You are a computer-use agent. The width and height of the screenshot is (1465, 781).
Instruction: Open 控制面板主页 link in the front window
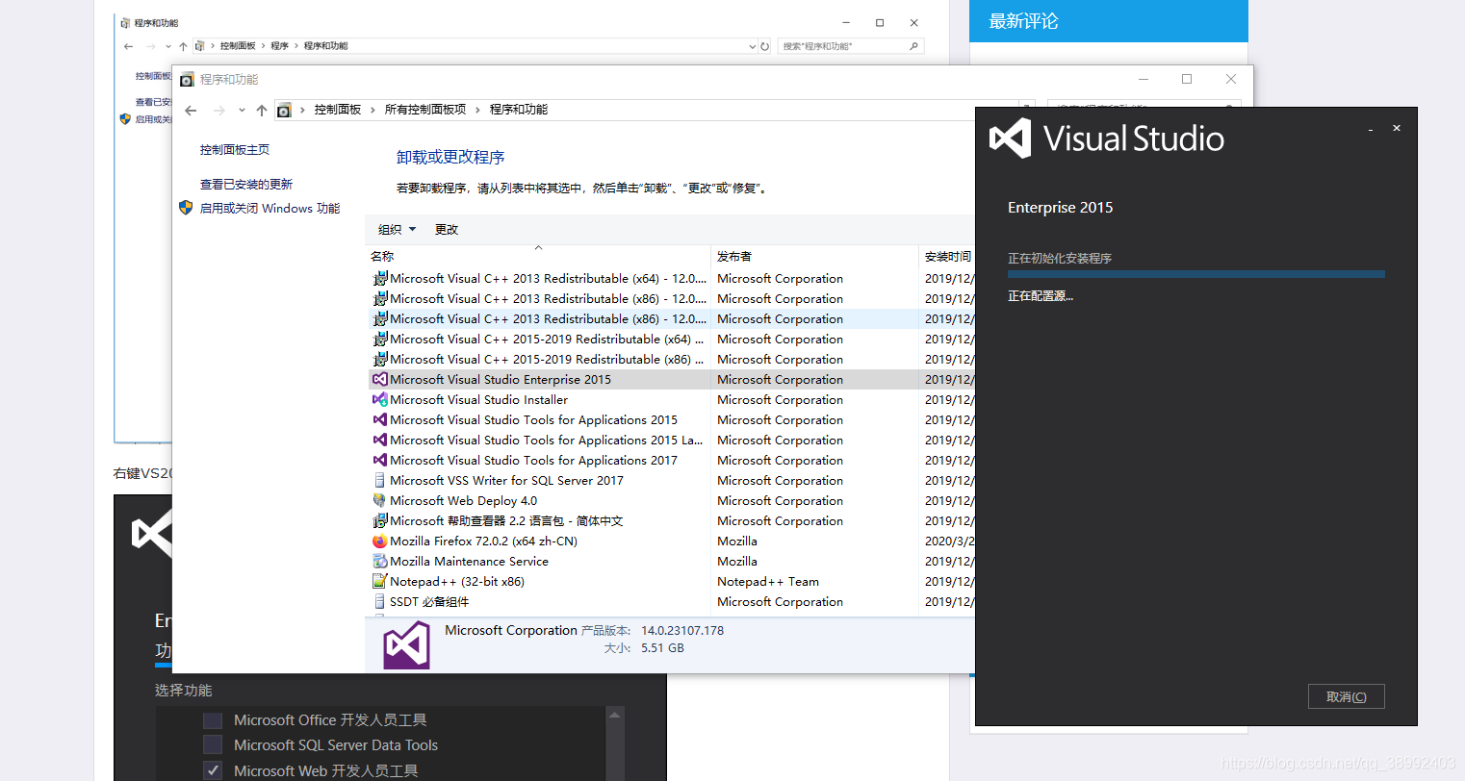tap(235, 149)
